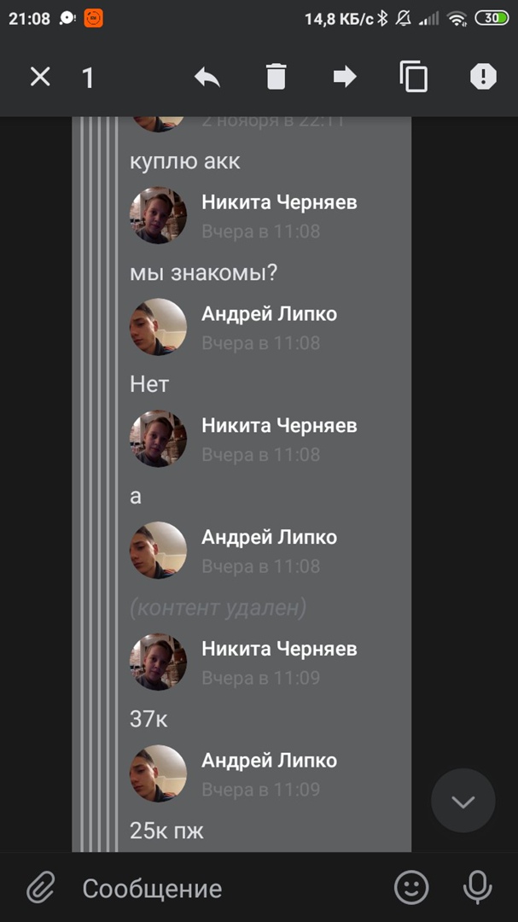Select the куплю акк message
Screen dimensions: 518x922
point(184,161)
